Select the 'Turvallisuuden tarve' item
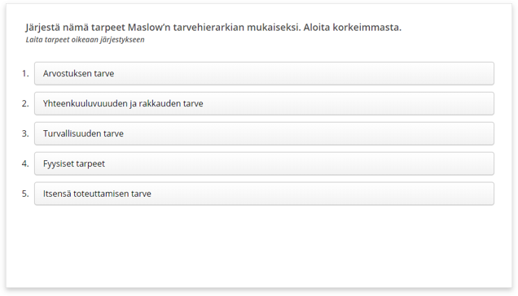Image resolution: width=518 pixels, height=296 pixels. (x=264, y=133)
